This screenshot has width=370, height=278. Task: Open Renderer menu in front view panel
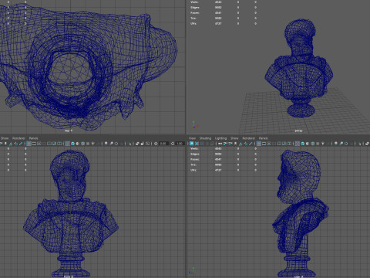pyautogui.click(x=18, y=138)
